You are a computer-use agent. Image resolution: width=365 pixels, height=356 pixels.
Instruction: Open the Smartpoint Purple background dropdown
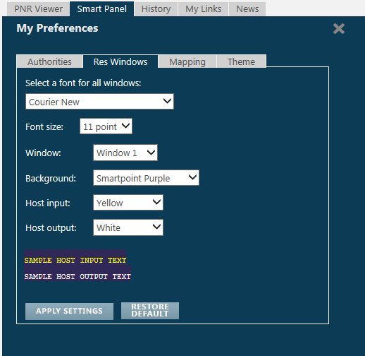(146, 178)
